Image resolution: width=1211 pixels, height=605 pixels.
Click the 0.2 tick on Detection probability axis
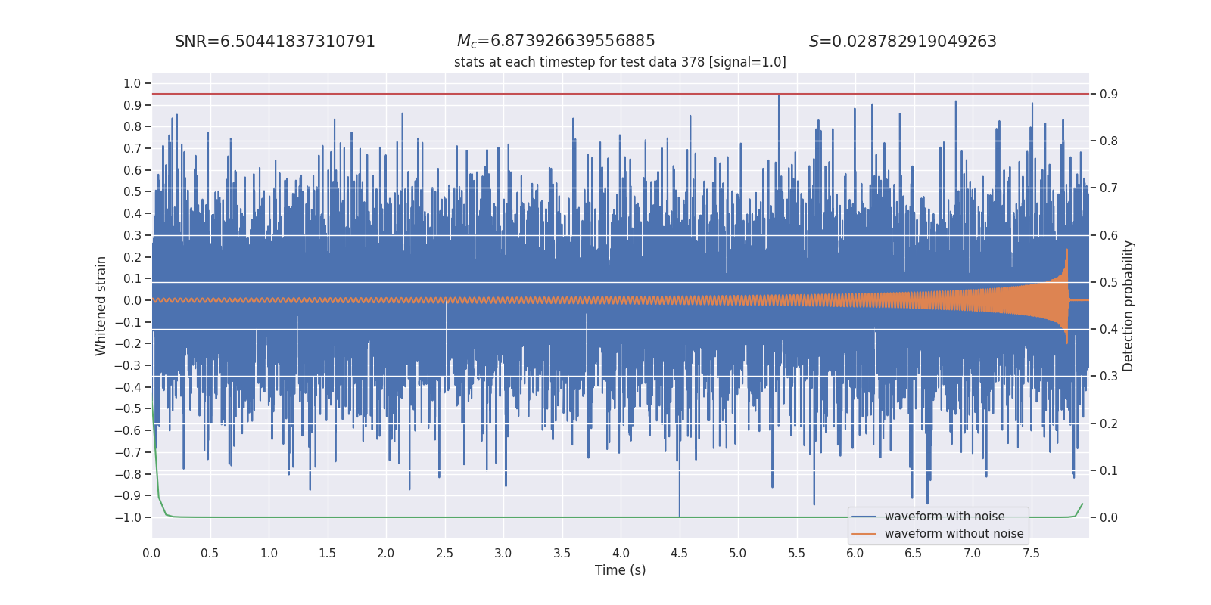click(x=1109, y=423)
